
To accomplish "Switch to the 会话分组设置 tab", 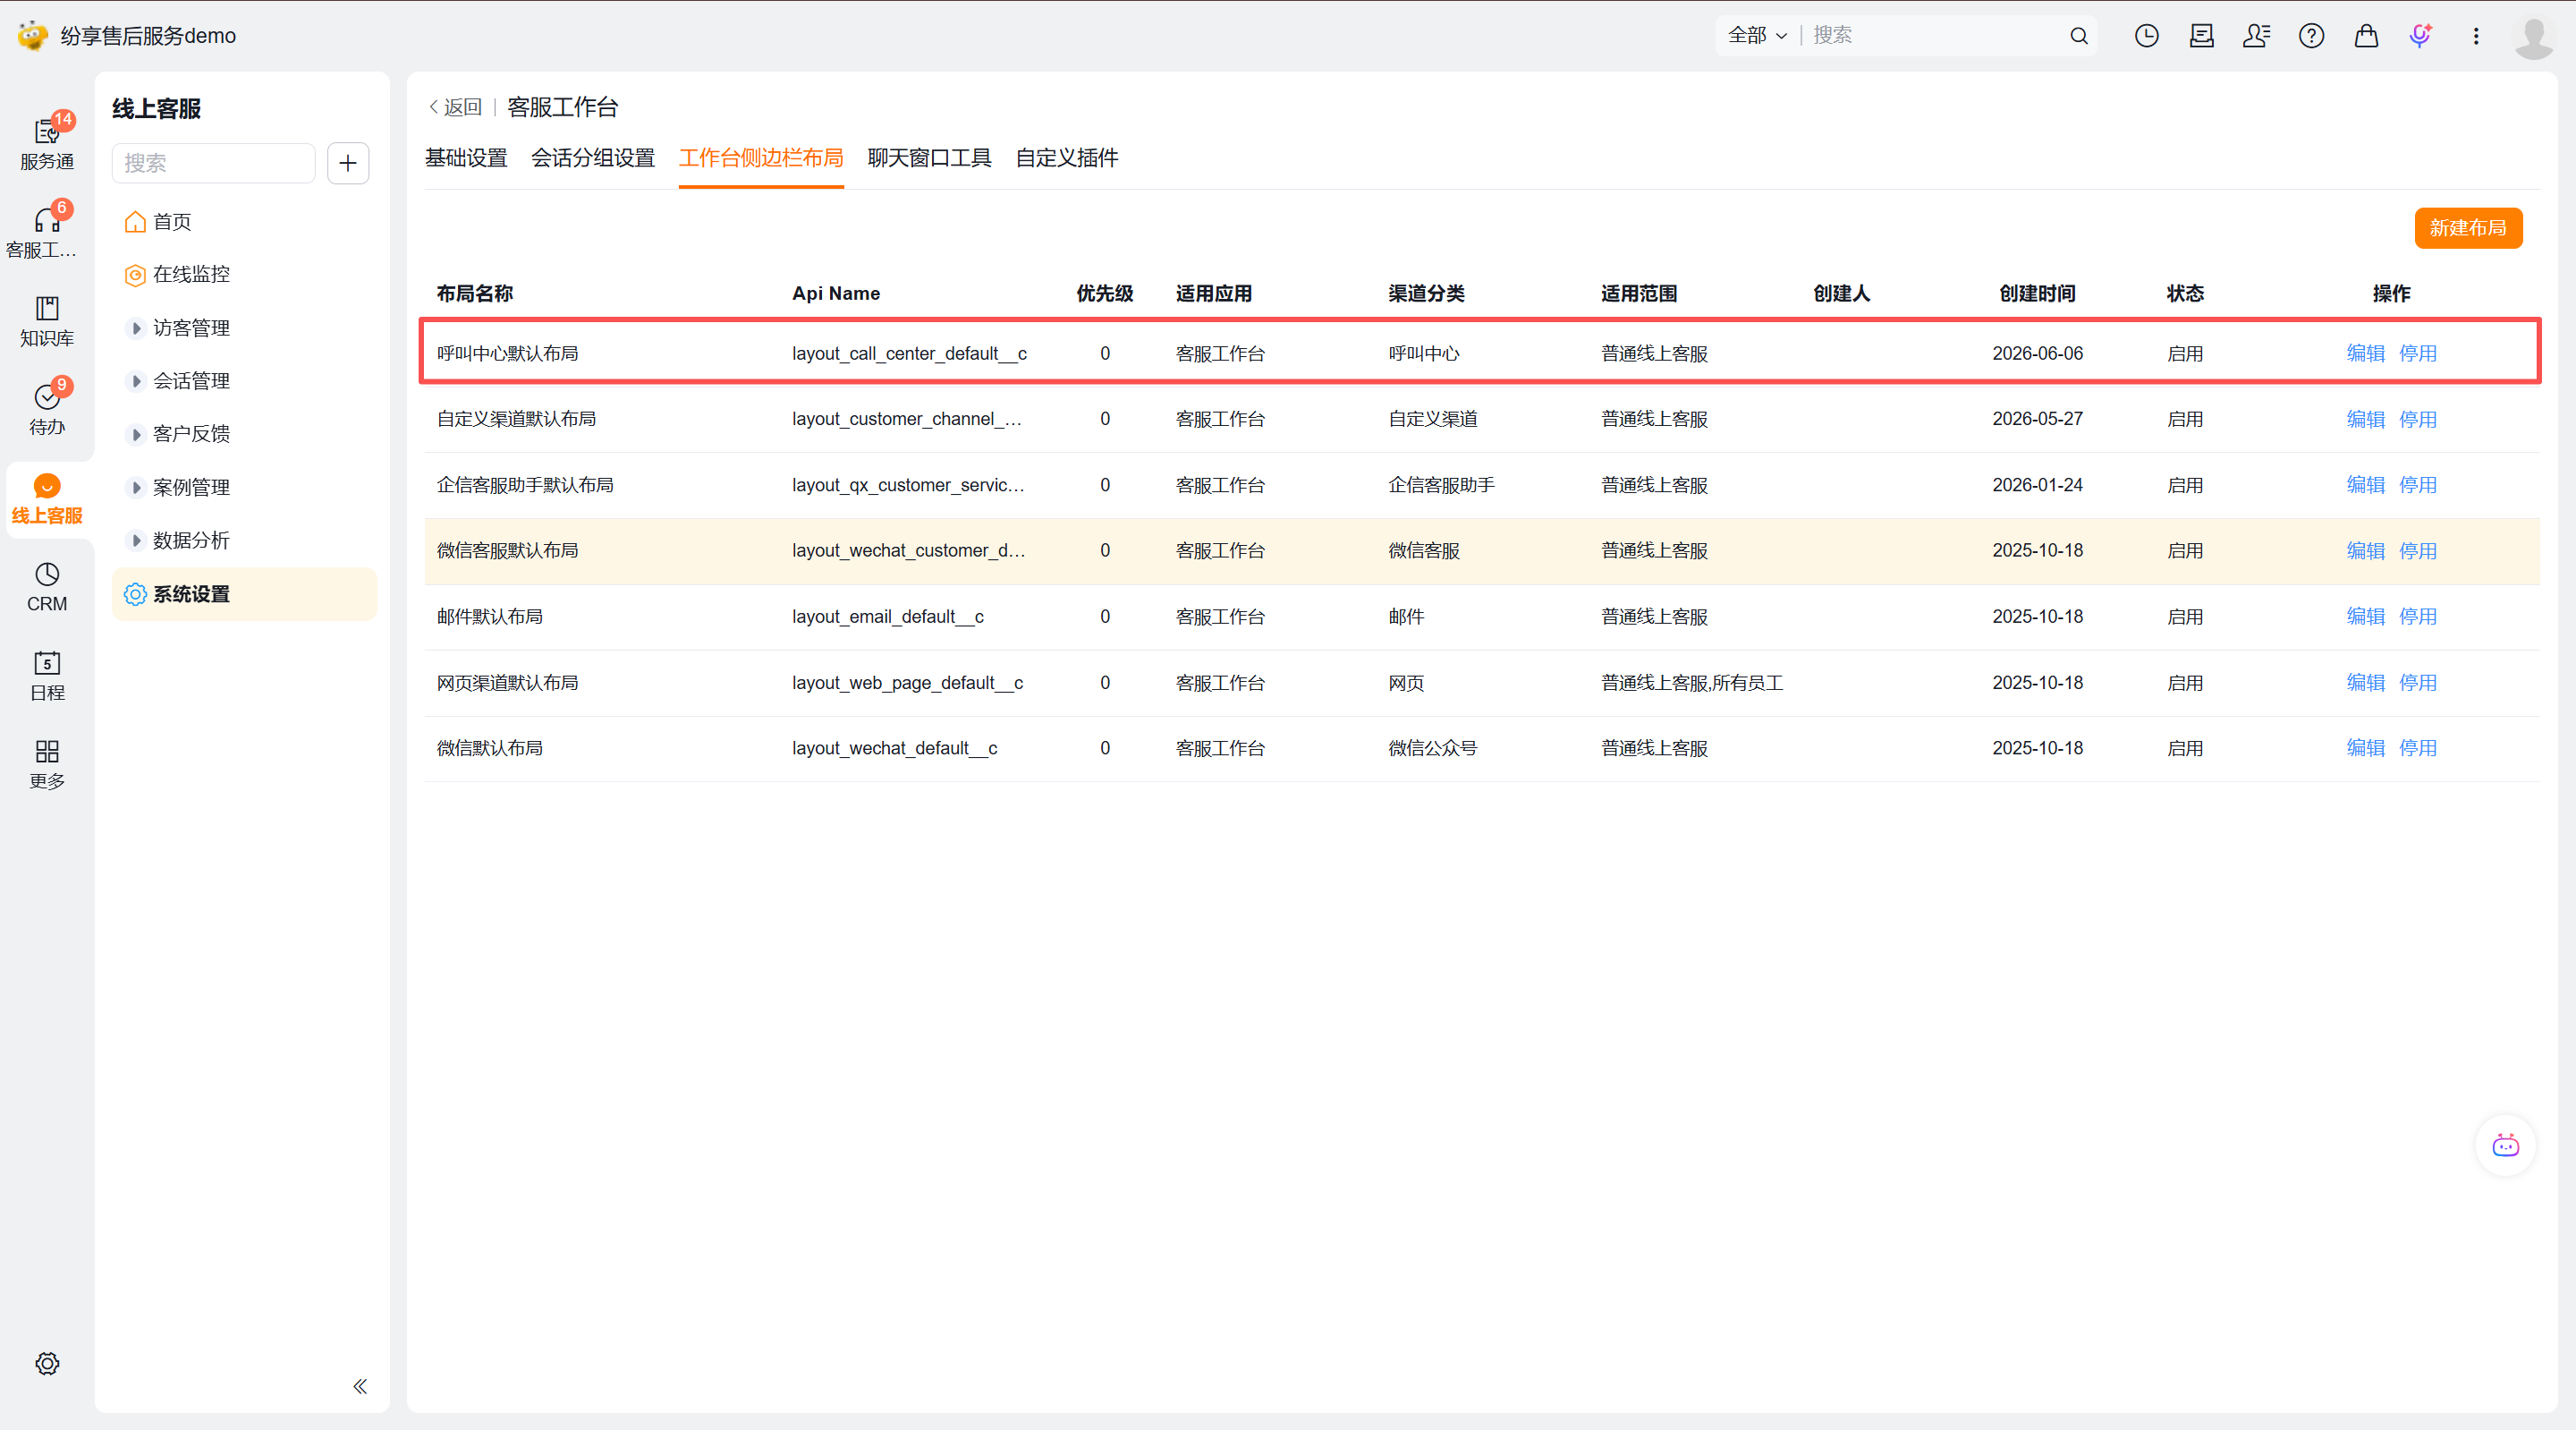I will click(593, 158).
